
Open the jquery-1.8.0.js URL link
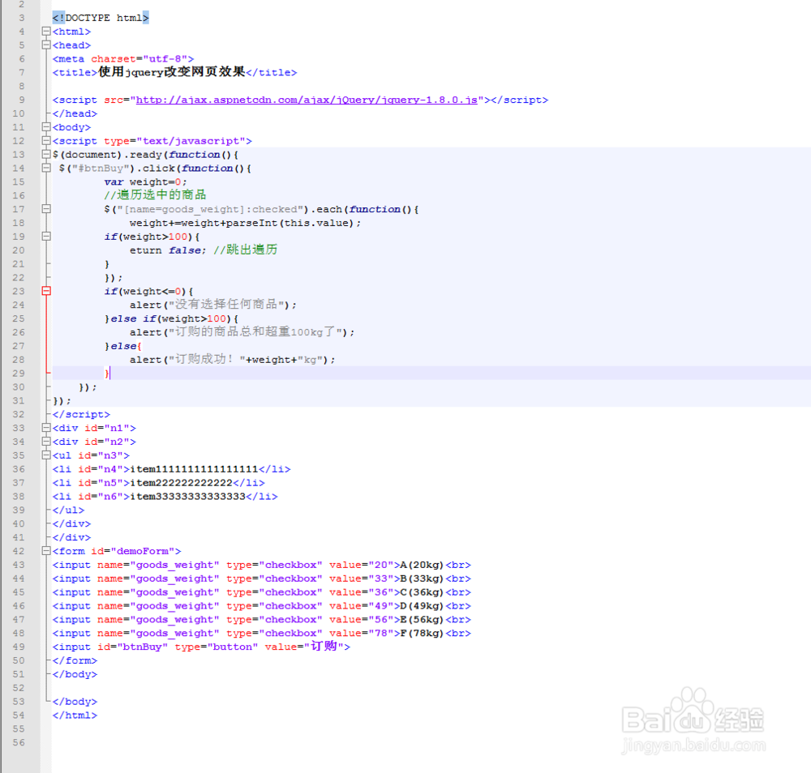[x=307, y=100]
